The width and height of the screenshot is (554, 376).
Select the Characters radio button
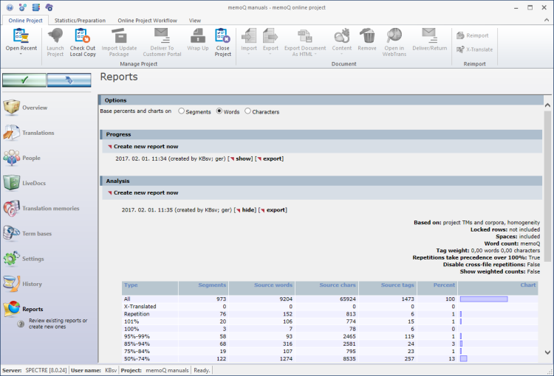click(x=247, y=111)
